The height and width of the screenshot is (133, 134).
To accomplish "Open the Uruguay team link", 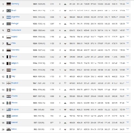I will click(15, 109).
